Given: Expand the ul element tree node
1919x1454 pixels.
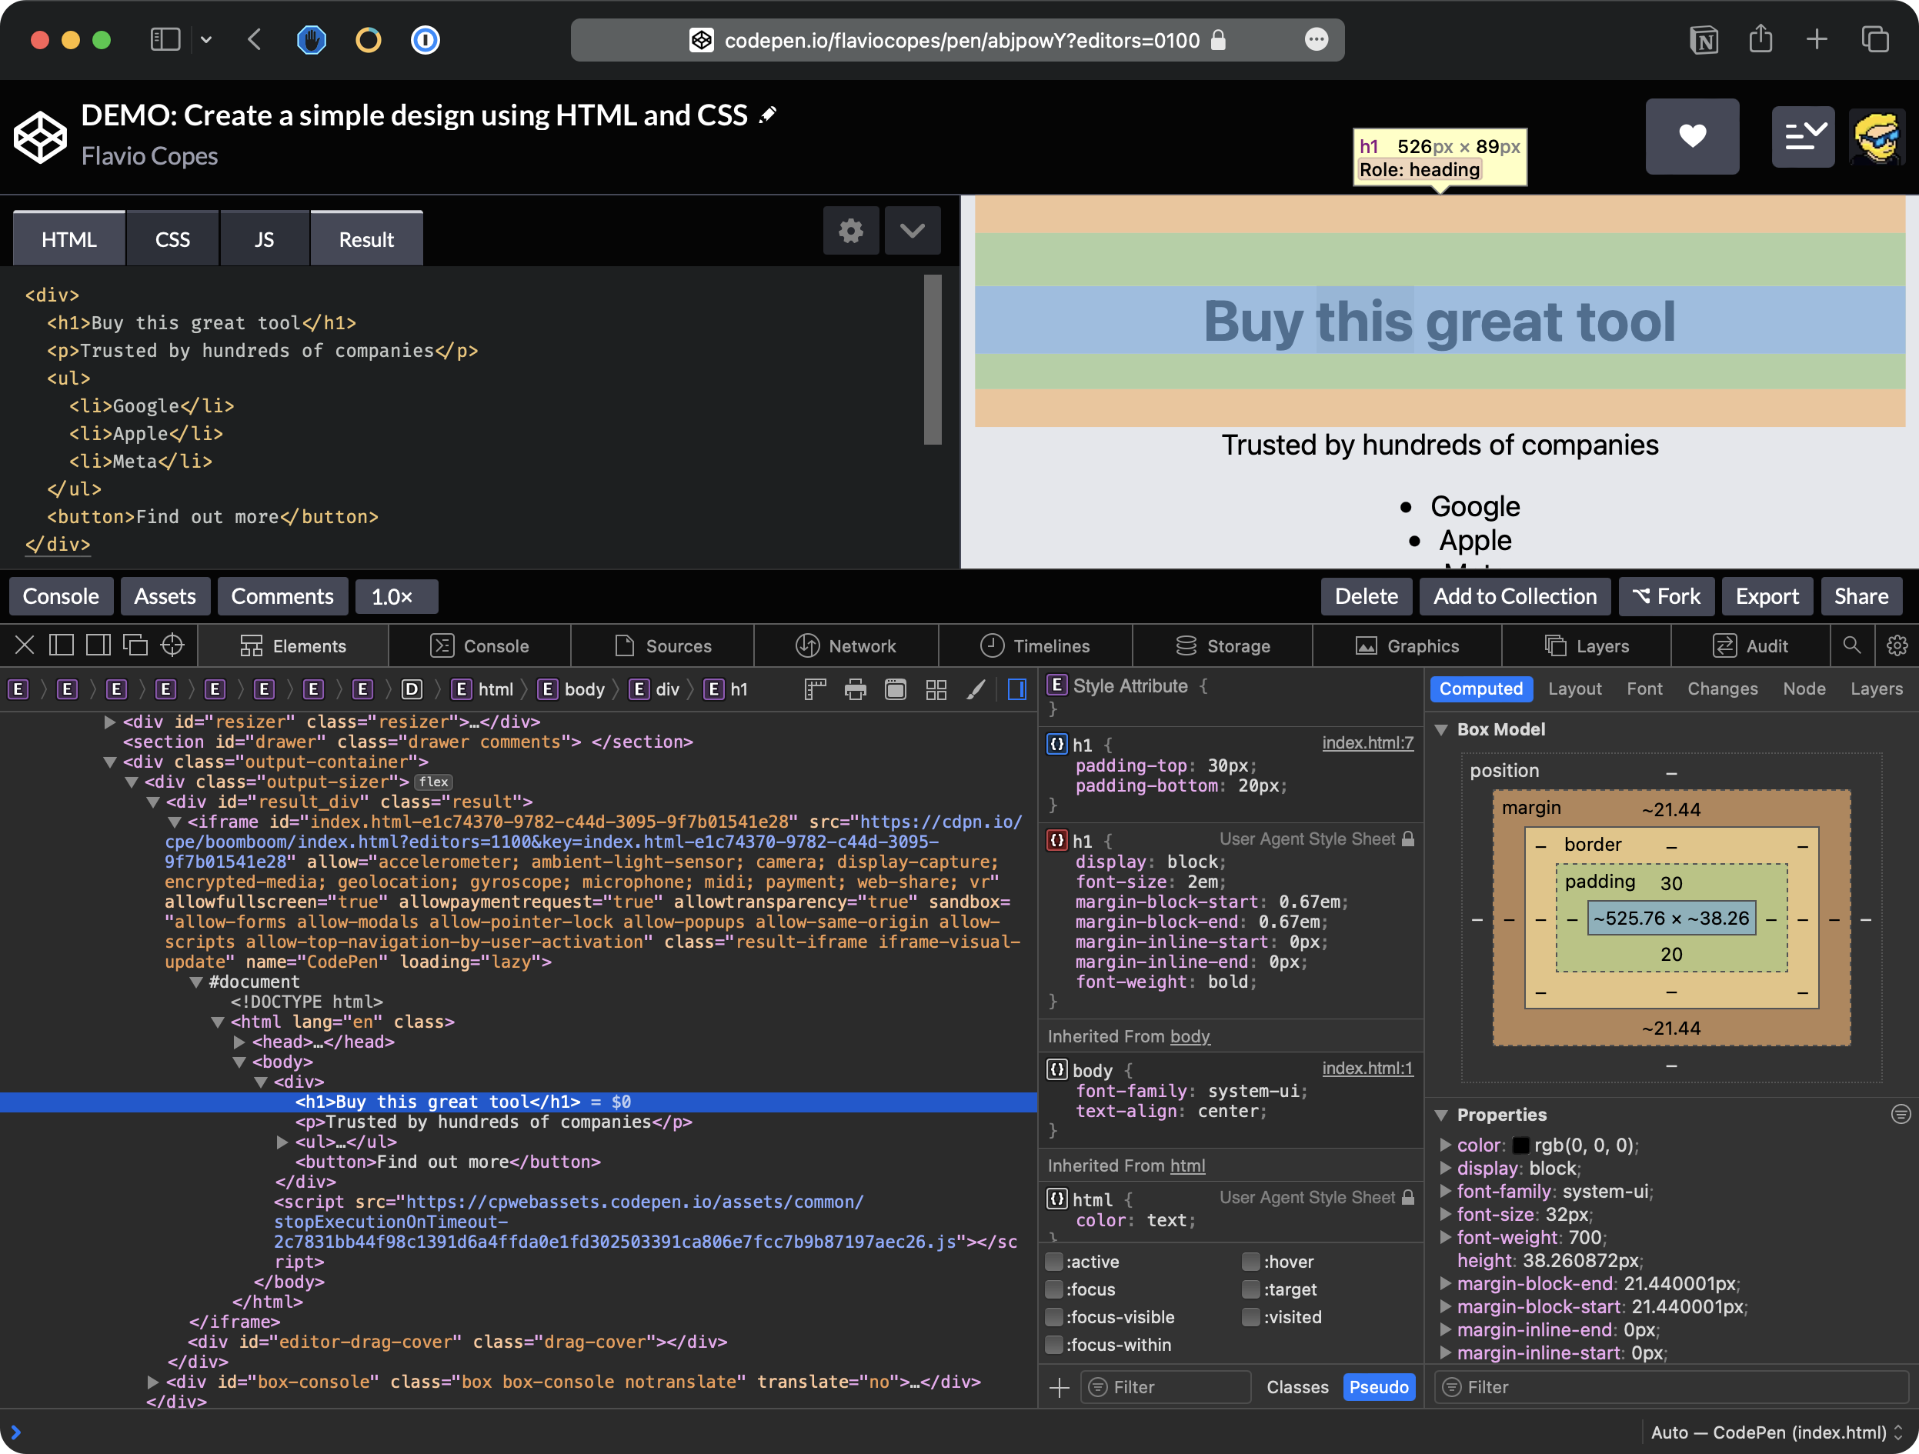Looking at the screenshot, I should tap(282, 1142).
